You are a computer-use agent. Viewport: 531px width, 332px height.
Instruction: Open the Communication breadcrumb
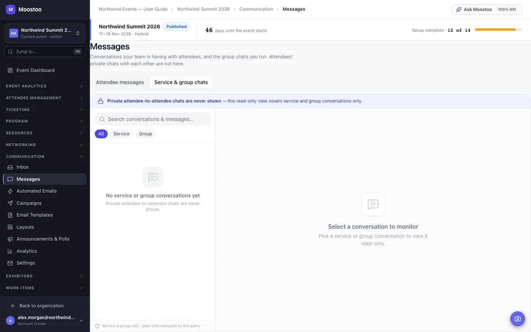(256, 9)
